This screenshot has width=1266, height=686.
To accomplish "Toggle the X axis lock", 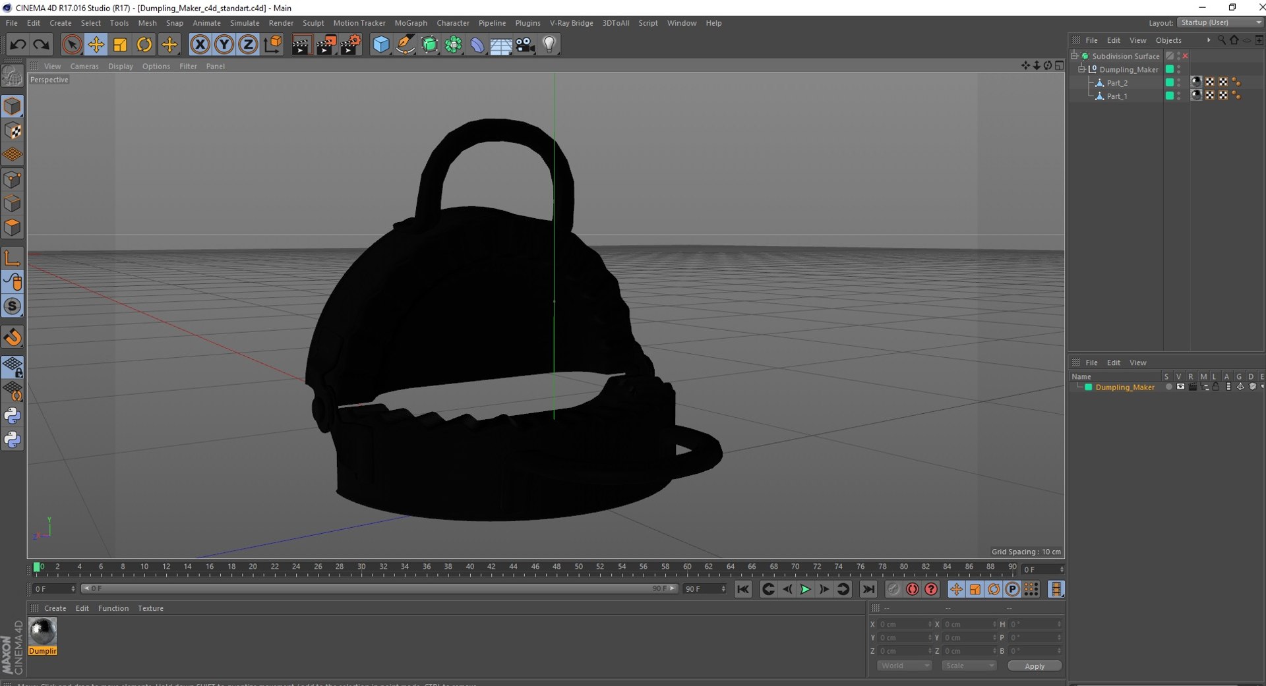I will point(200,45).
